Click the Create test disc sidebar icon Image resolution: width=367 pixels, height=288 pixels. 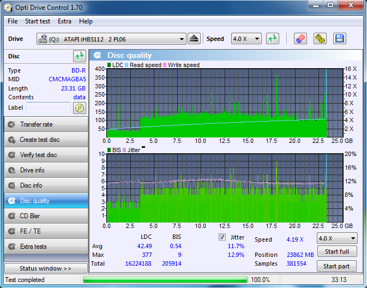(11, 140)
